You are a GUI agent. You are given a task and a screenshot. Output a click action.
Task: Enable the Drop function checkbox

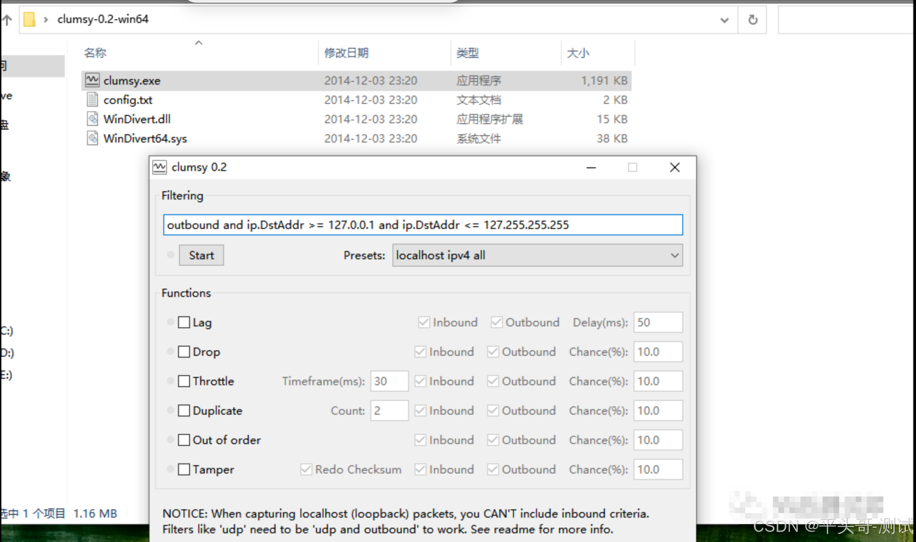tap(184, 352)
